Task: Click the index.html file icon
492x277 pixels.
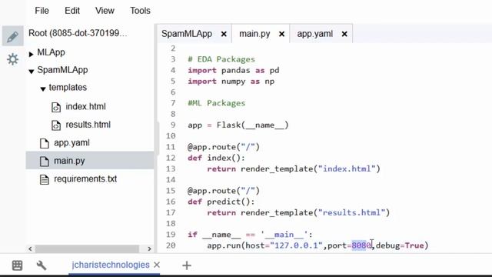Action: (x=56, y=108)
